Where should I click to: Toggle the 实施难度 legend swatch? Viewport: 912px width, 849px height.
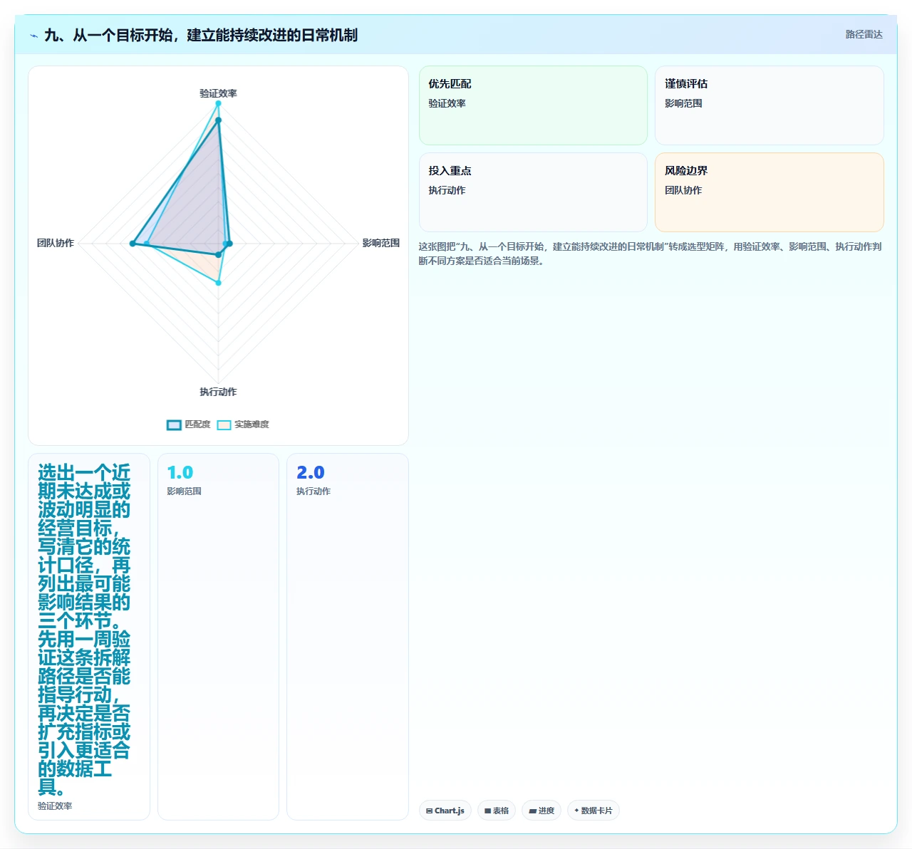click(x=224, y=425)
